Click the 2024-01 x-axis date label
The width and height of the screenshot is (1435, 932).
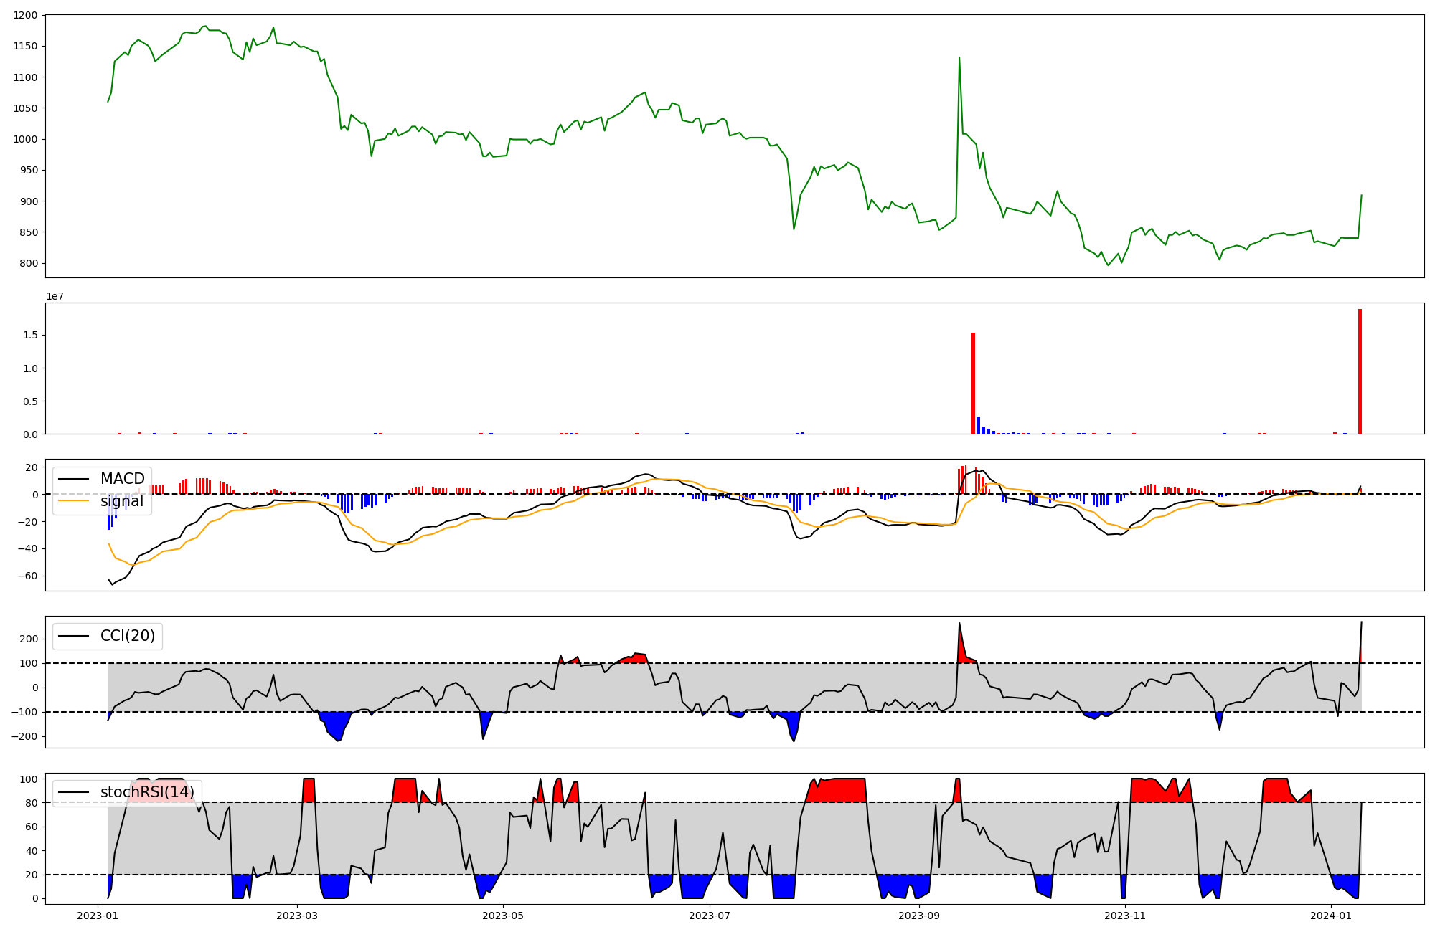pos(1331,916)
